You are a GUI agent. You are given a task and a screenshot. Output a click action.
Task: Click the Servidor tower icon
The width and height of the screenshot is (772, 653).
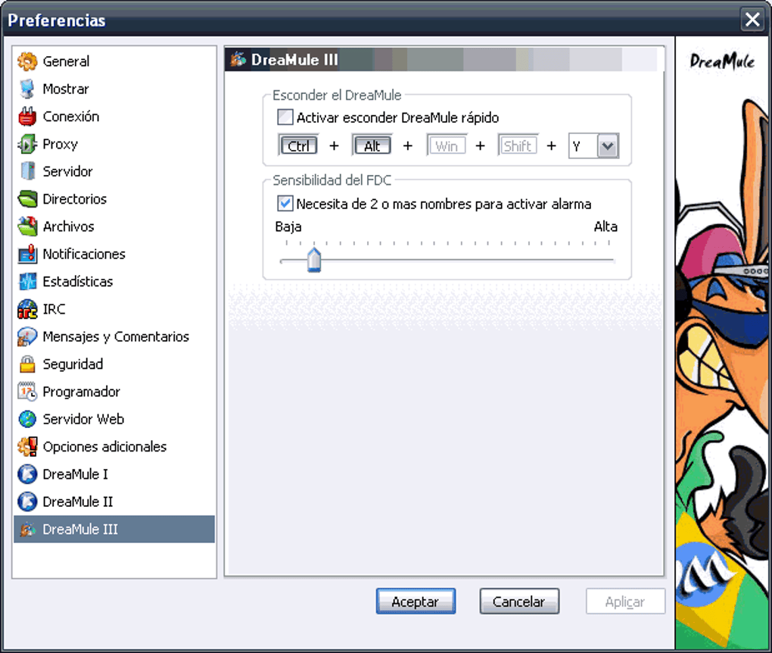pyautogui.click(x=27, y=171)
